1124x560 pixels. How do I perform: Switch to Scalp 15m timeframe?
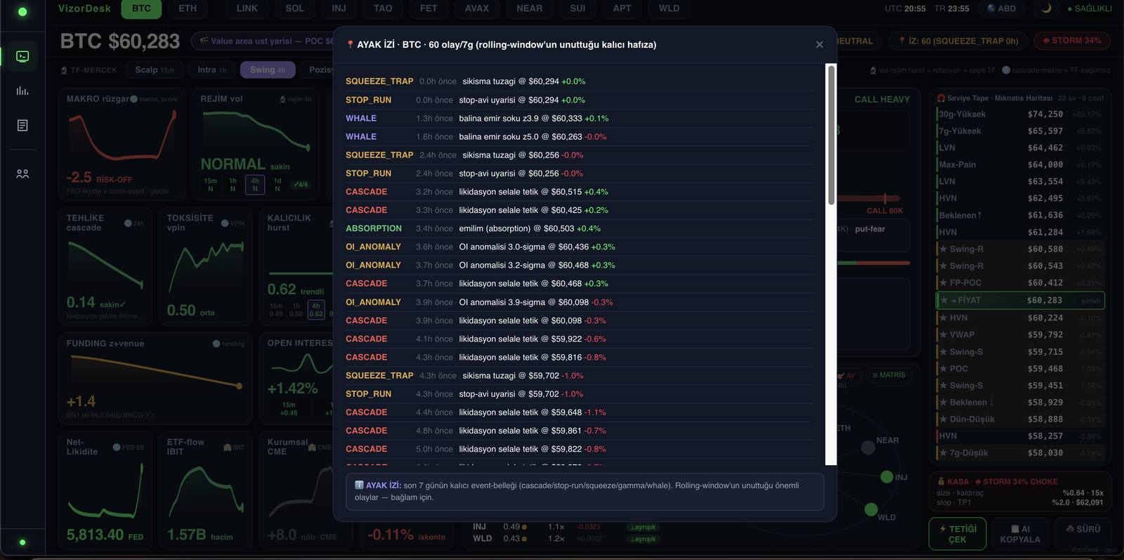[x=155, y=70]
